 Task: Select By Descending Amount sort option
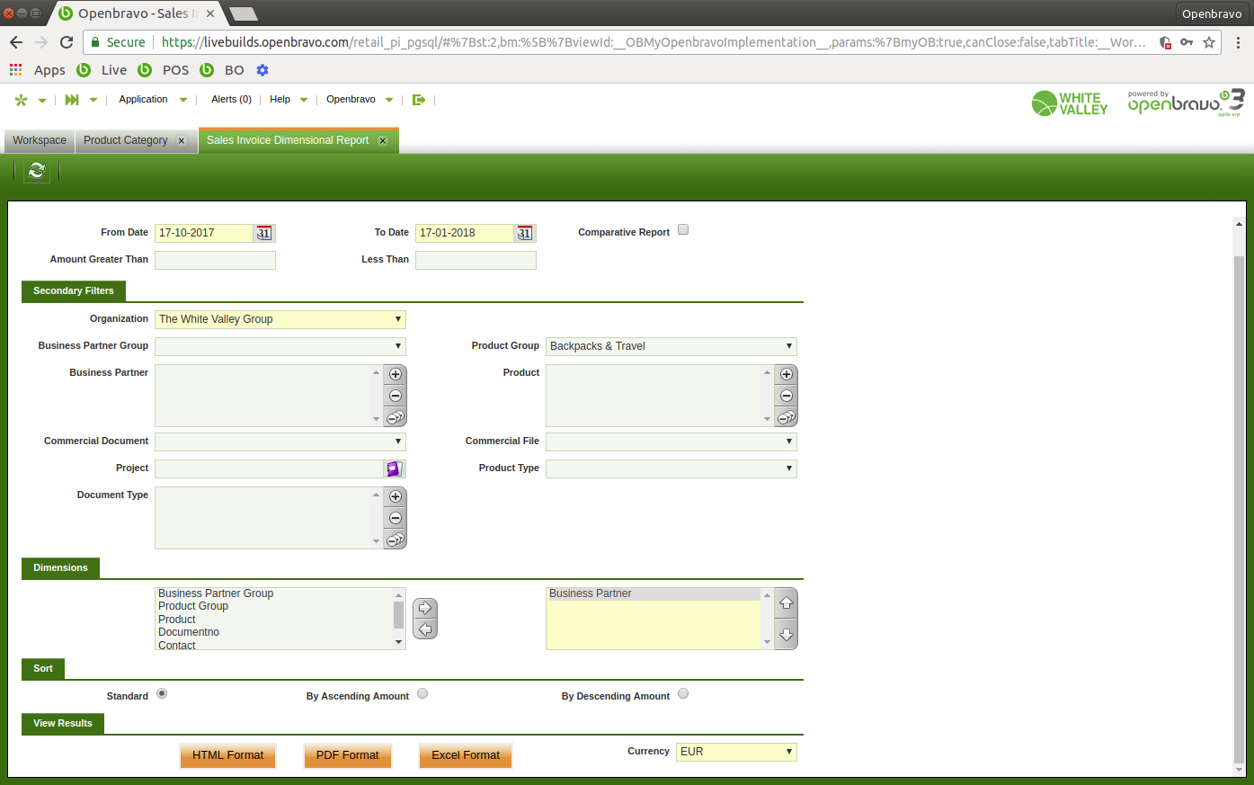tap(683, 693)
